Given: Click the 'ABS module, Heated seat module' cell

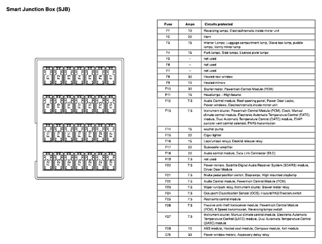Looking at the screenshot, I should (x=258, y=229).
